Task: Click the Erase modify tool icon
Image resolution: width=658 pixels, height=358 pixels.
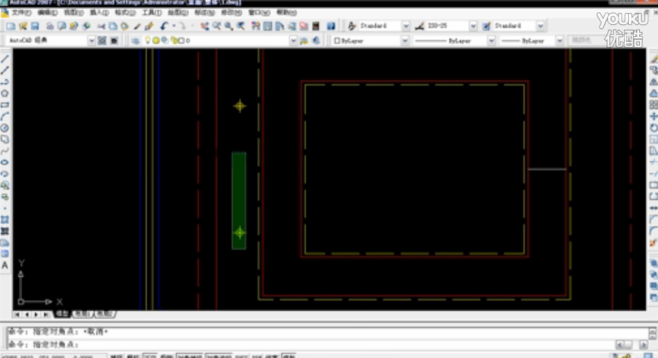Action: tap(653, 59)
